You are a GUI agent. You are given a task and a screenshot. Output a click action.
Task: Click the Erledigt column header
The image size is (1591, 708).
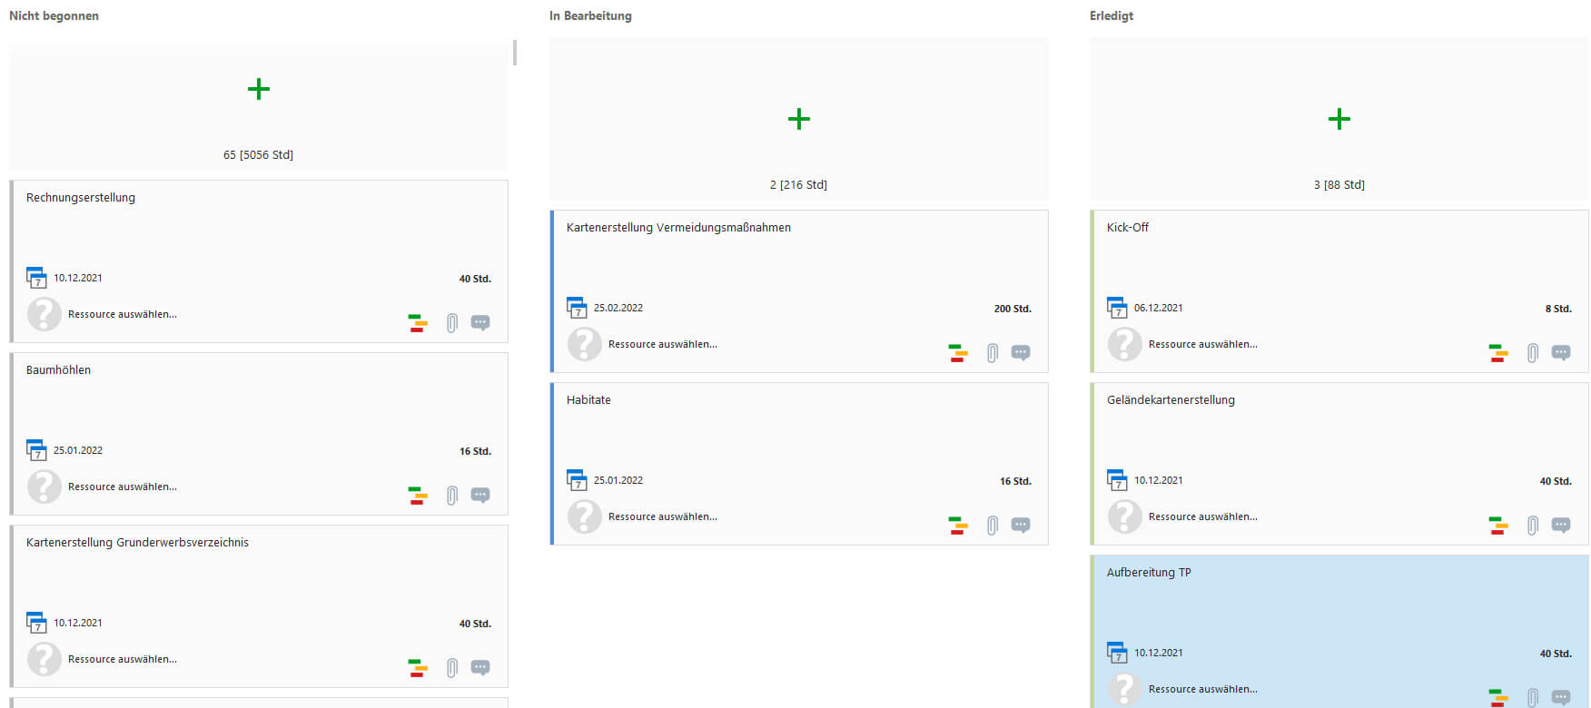(1112, 15)
